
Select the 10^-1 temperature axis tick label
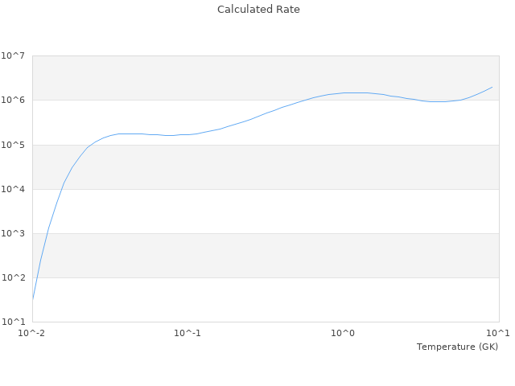pyautogui.click(x=187, y=333)
